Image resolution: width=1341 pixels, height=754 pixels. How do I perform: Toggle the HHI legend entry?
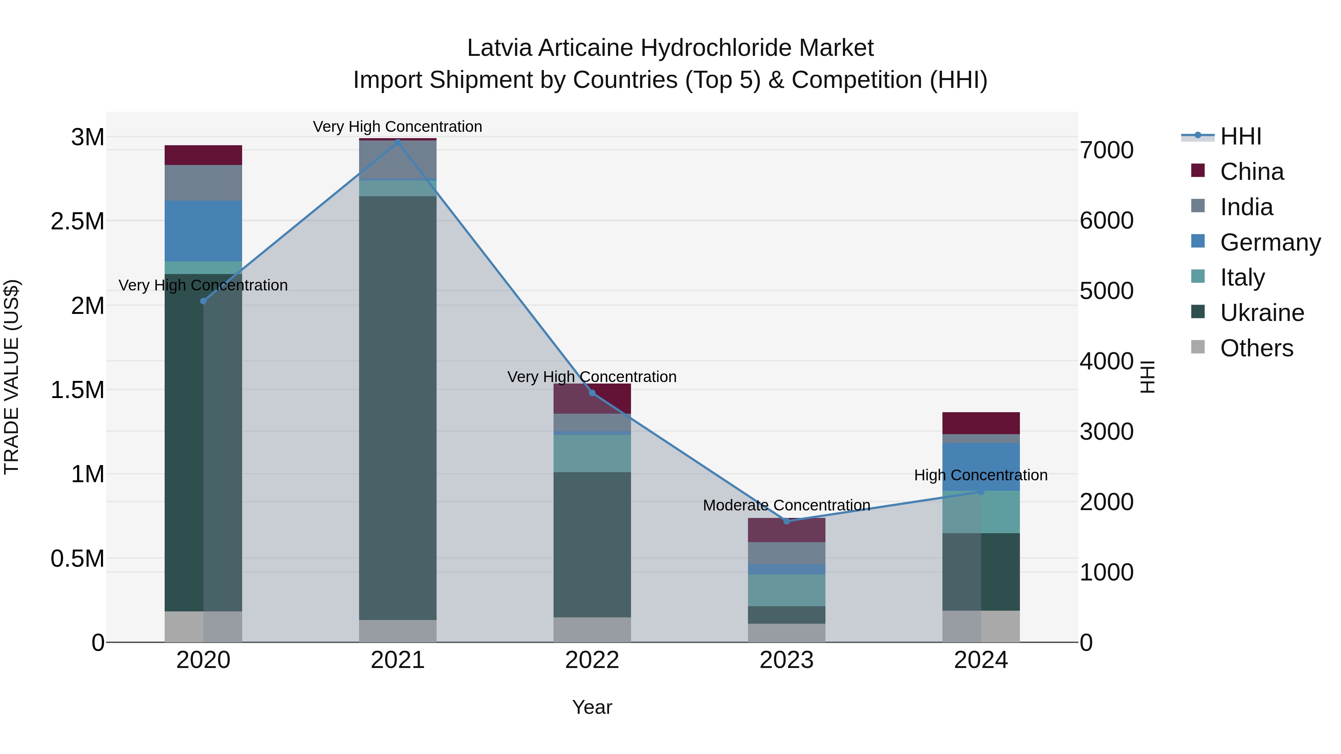coord(1222,136)
